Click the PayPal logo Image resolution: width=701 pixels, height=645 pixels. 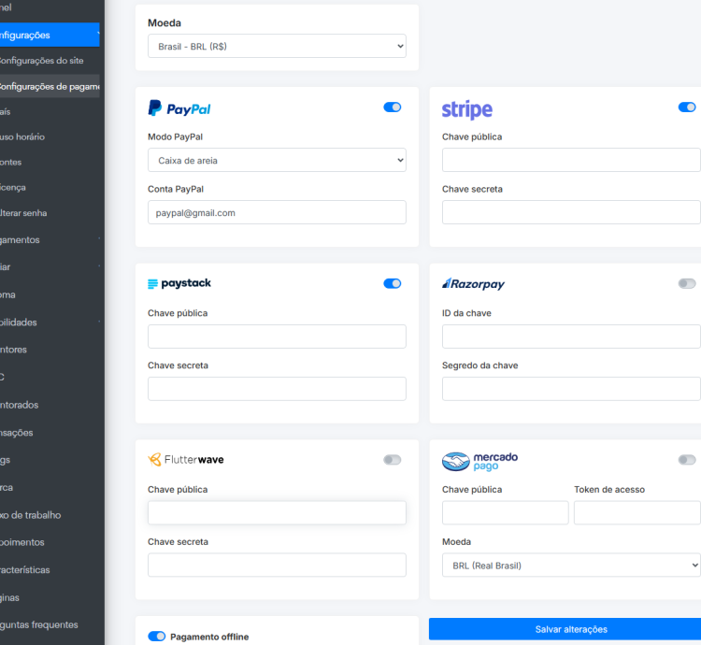(x=179, y=108)
